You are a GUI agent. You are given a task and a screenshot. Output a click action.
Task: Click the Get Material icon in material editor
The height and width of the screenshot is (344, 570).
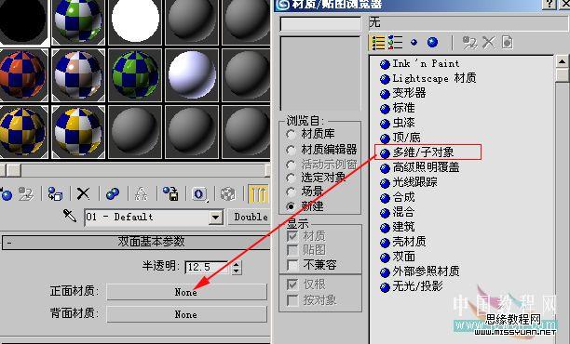pyautogui.click(x=6, y=194)
